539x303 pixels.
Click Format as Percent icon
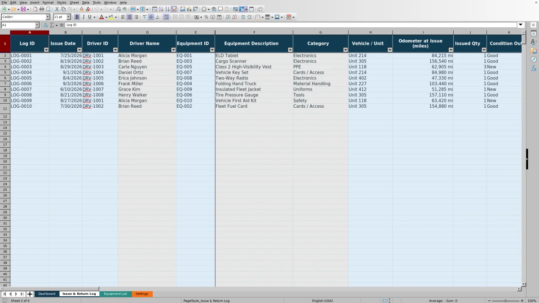coord(206,17)
